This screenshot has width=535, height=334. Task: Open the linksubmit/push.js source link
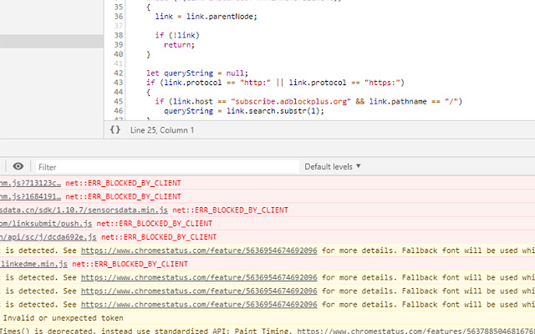point(46,223)
